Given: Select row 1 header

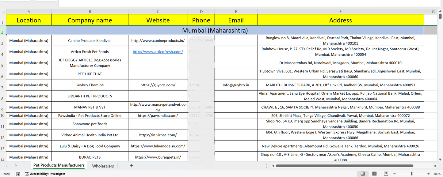Looking at the screenshot, I should 3,20.
